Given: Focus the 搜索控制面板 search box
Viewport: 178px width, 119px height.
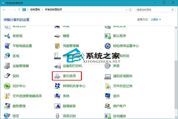Looking at the screenshot, I should 155,10.
